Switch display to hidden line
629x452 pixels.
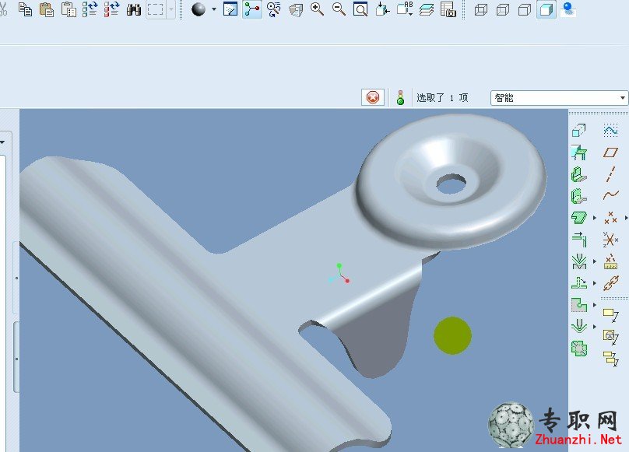503,9
